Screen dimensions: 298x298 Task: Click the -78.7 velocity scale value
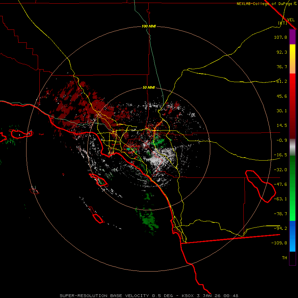click(280, 214)
